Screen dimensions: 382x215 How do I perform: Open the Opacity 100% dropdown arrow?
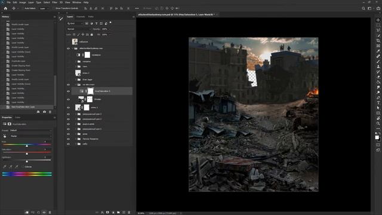109,29
